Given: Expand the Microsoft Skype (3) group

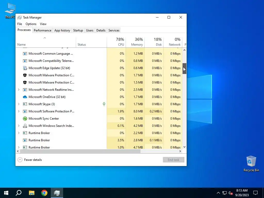Looking at the screenshot, I should (x=19, y=104).
